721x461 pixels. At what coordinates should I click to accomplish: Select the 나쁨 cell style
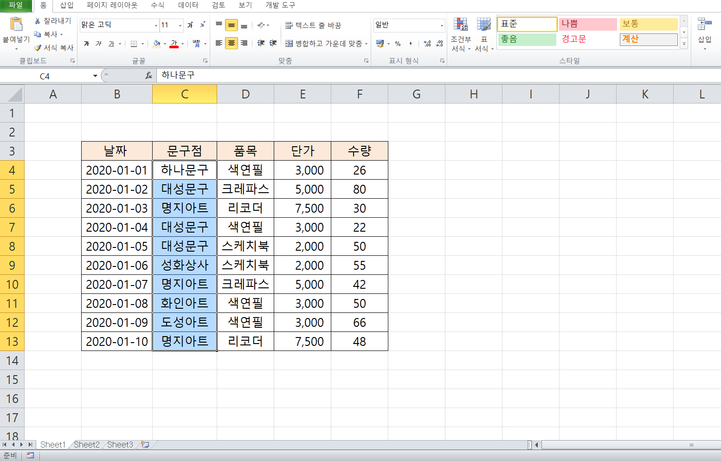click(588, 24)
